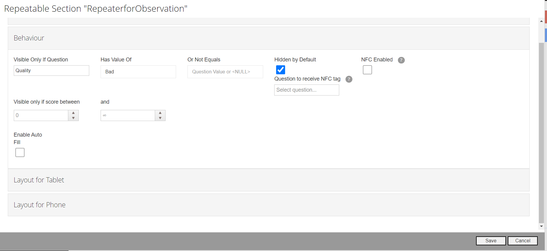Viewport: 547px width, 251px height.
Task: Enable the NFC Enabled checkbox
Action: pos(367,70)
